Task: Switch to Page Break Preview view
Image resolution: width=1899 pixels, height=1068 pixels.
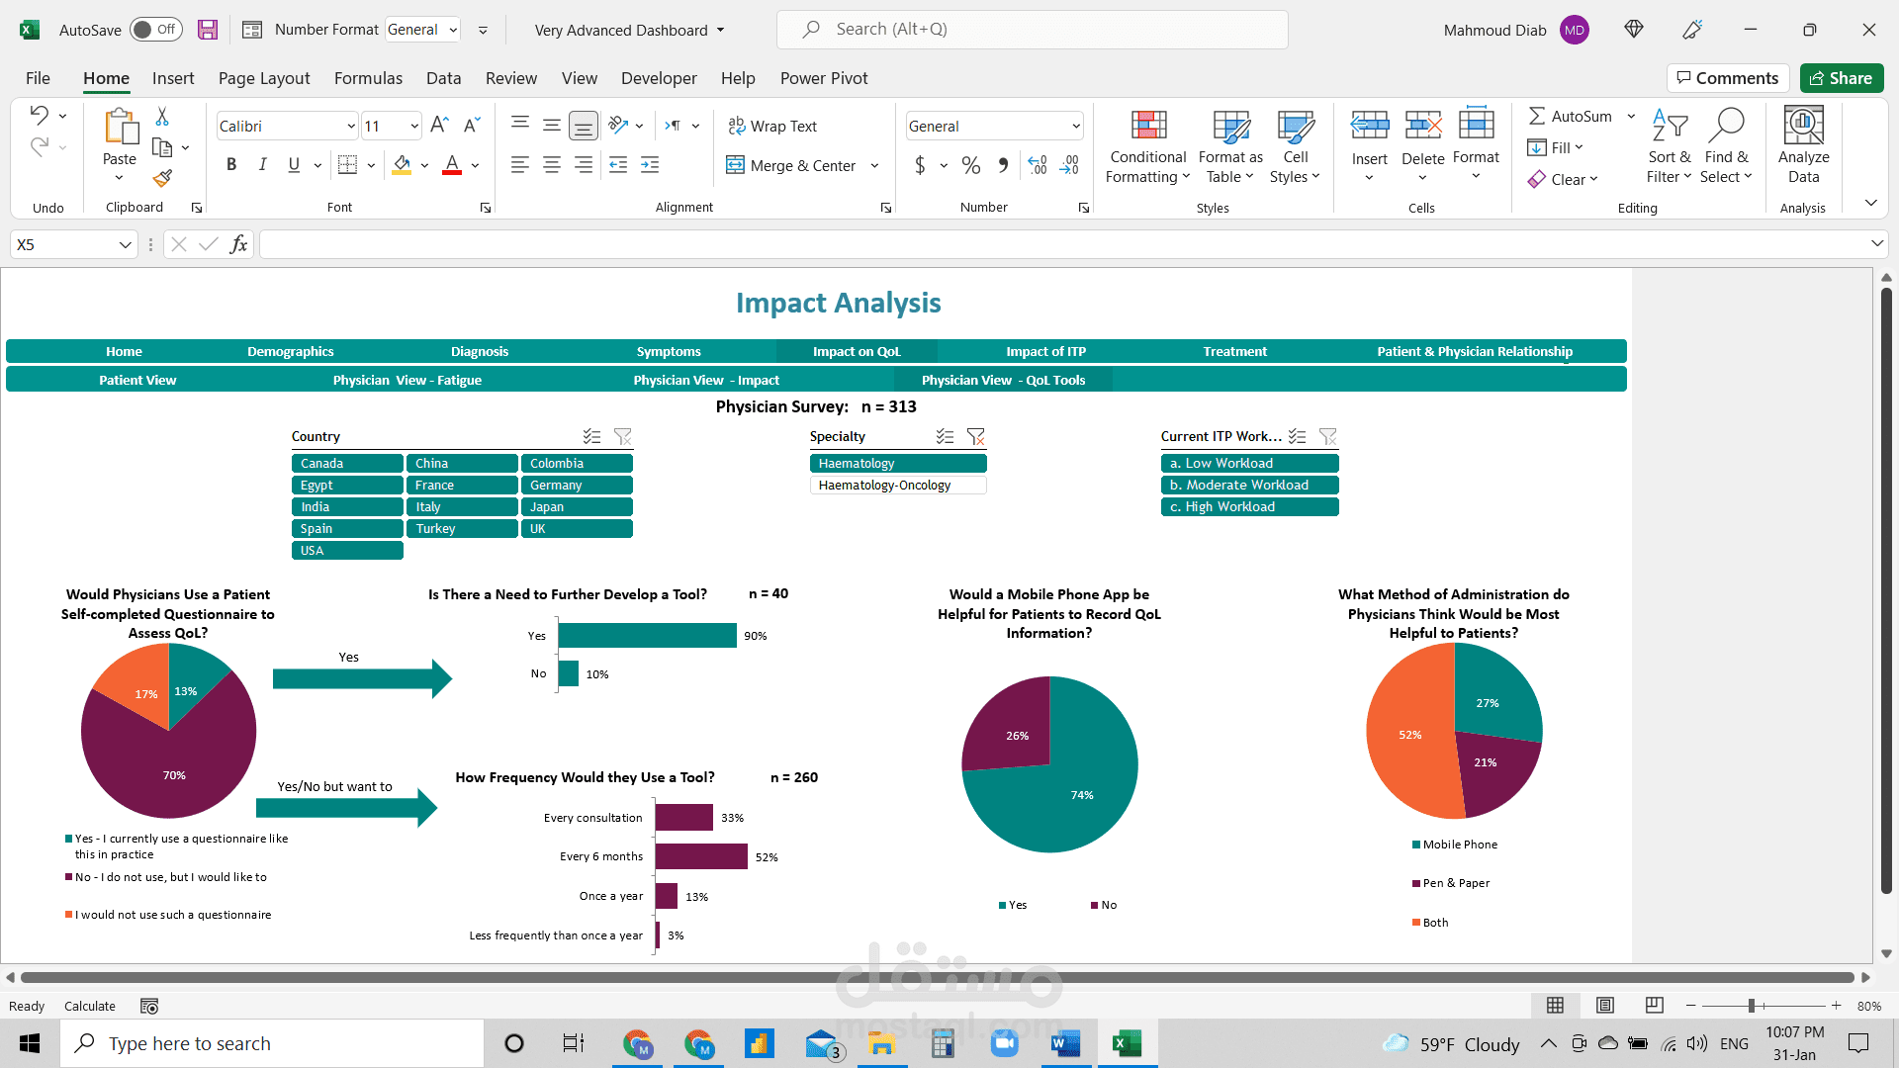Action: point(1655,1006)
